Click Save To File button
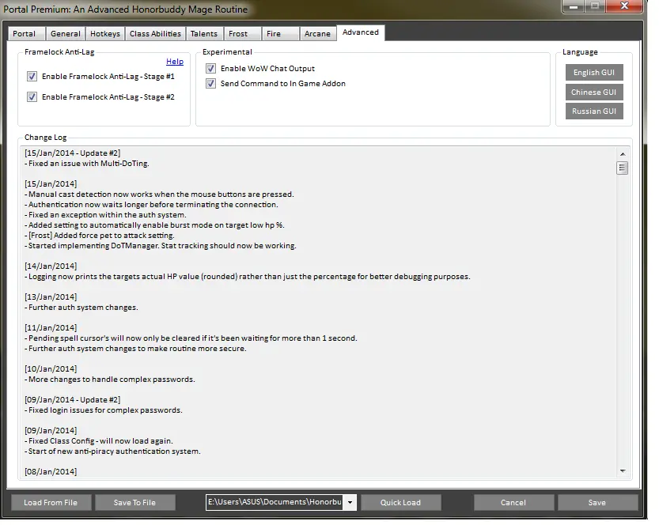 click(x=135, y=503)
